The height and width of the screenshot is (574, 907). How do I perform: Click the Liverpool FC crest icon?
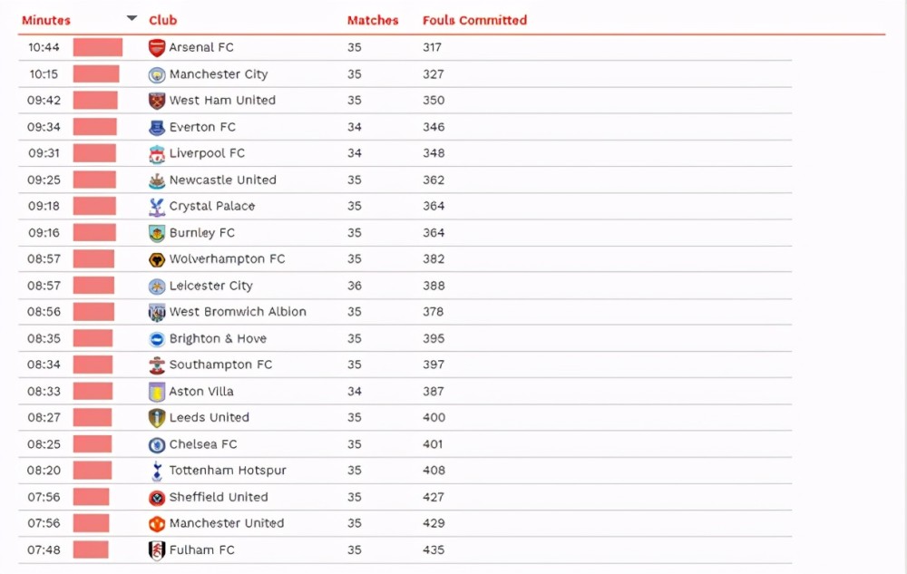(x=157, y=154)
